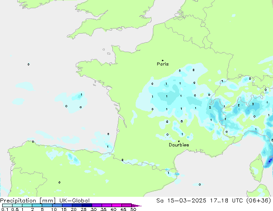Pick the 10–15 mm legend swatch
The width and height of the screenshot is (273, 211).
[57, 205]
